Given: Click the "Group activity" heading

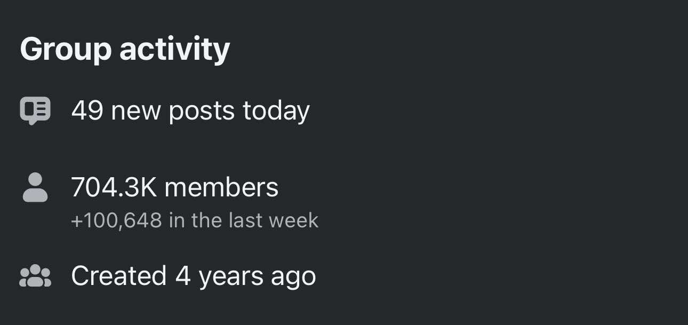Looking at the screenshot, I should [x=125, y=50].
